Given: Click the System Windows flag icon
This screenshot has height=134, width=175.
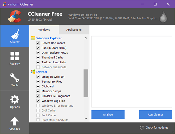Looking at the screenshot, I should (33, 72).
